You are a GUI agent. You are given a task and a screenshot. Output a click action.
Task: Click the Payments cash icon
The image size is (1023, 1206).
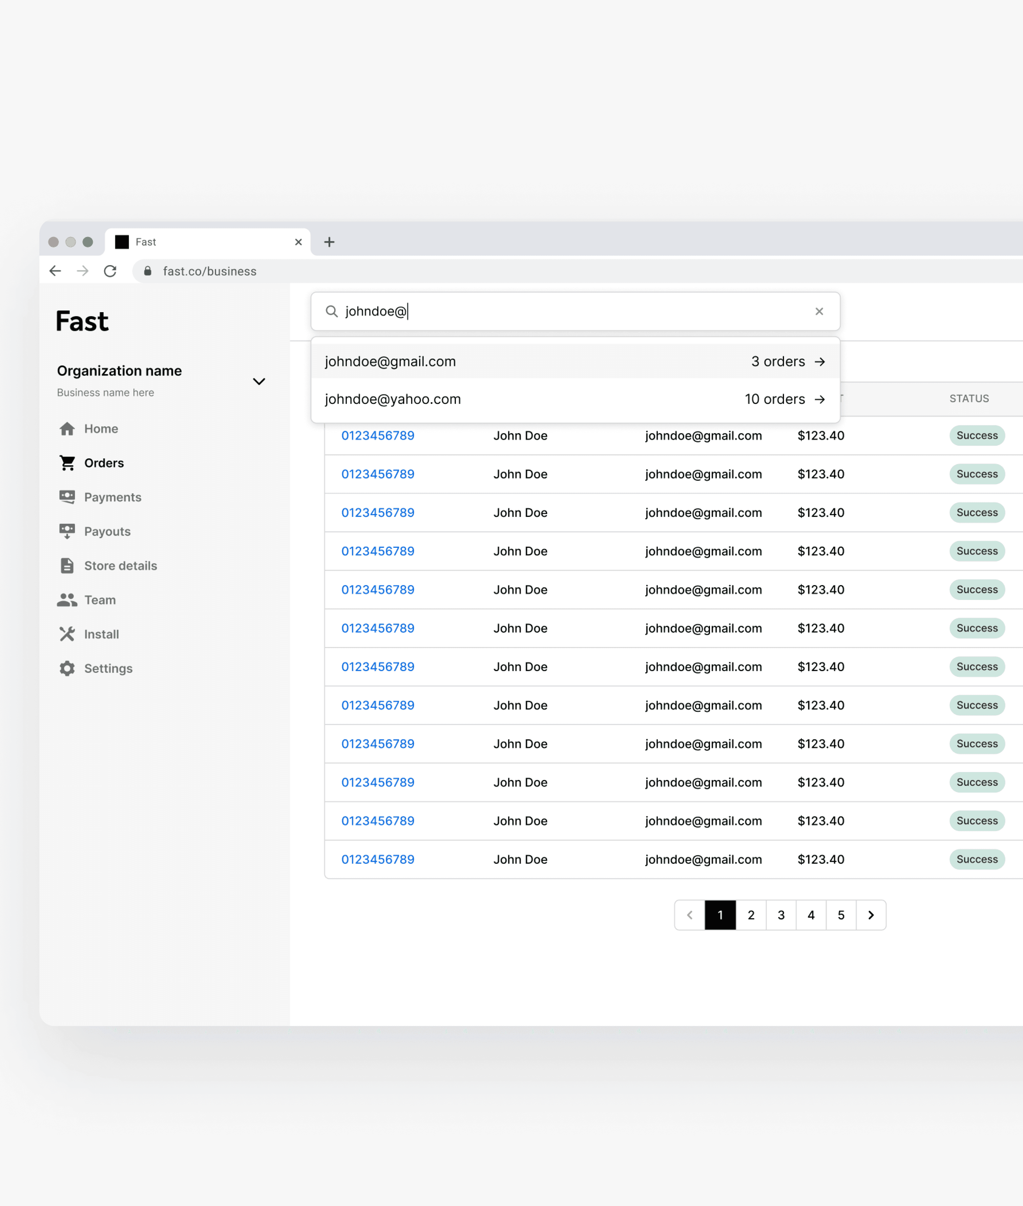click(67, 497)
